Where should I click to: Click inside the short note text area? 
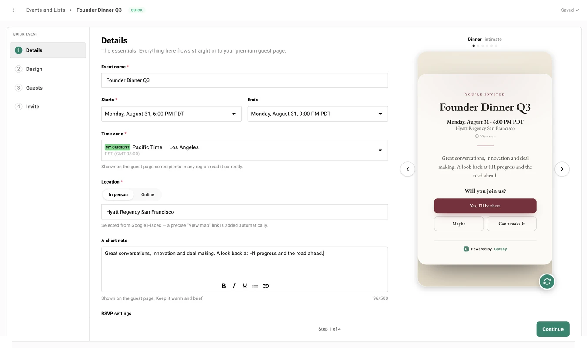pyautogui.click(x=244, y=269)
